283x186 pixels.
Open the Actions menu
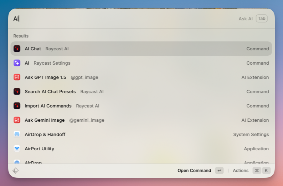click(x=241, y=171)
